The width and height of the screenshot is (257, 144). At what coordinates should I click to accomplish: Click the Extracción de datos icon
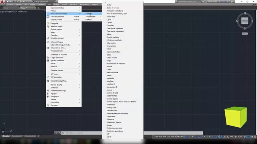coord(48,48)
